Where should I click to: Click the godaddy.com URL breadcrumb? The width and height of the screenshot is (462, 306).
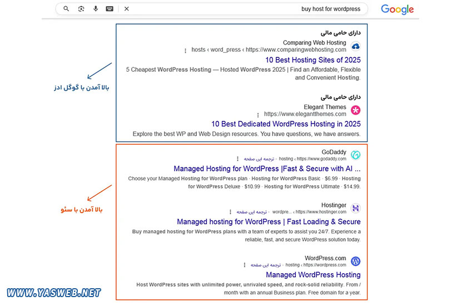(x=312, y=159)
